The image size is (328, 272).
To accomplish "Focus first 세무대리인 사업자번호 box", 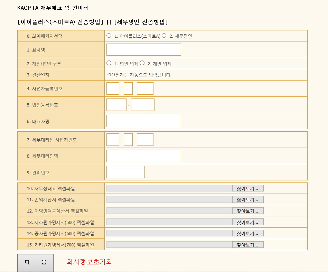I will pos(113,140).
